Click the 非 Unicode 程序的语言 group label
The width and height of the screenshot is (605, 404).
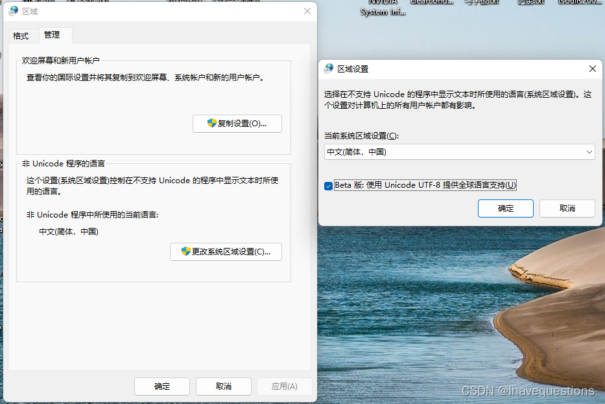(64, 164)
